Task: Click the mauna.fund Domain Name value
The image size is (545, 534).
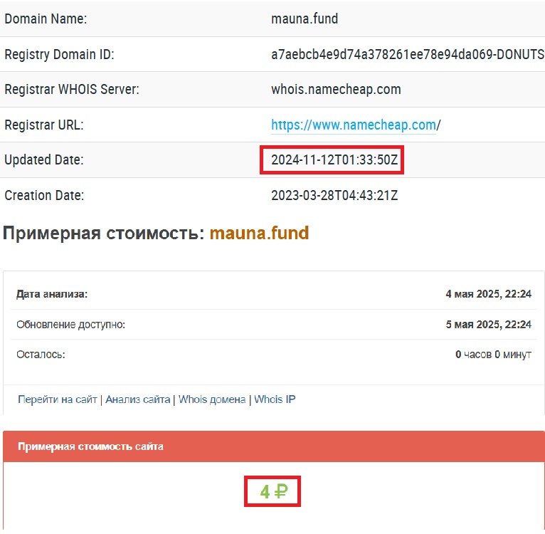Action: coord(305,19)
